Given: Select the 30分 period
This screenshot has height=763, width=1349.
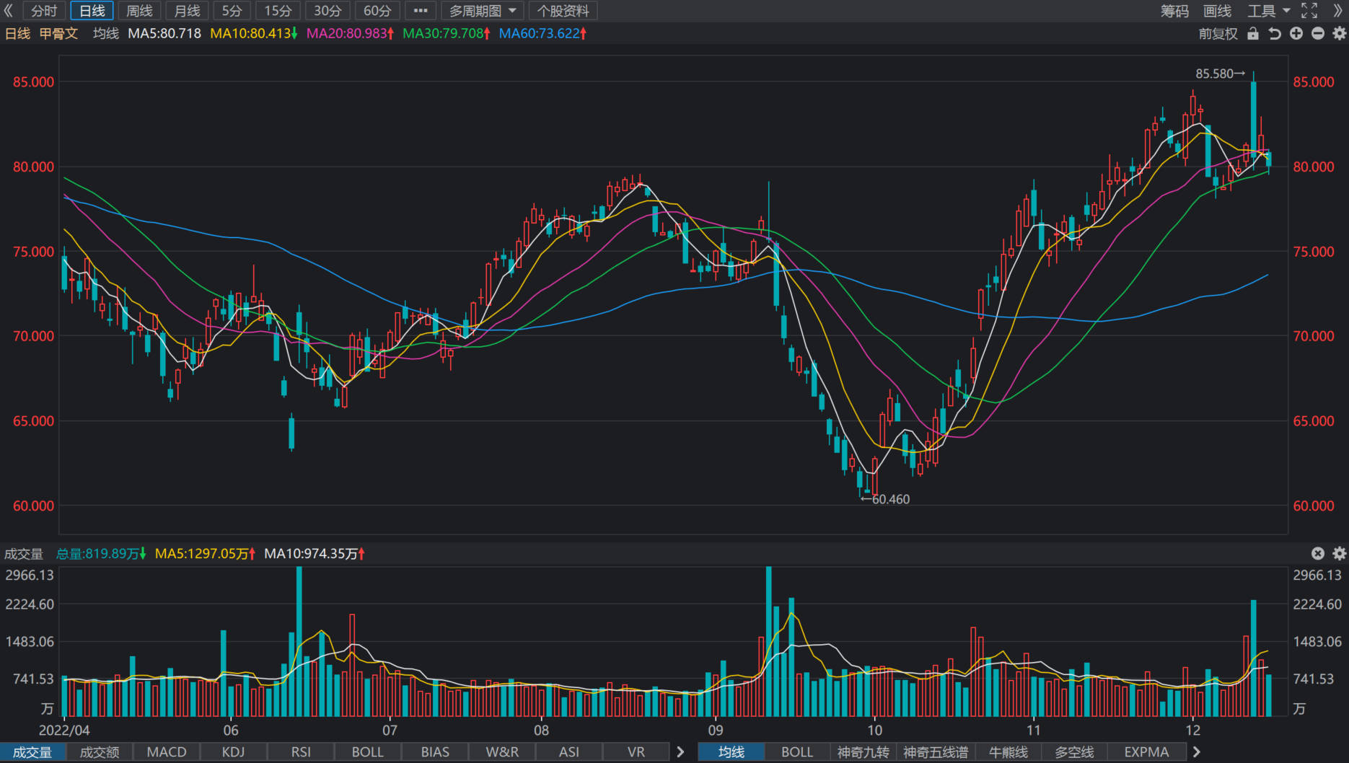Looking at the screenshot, I should (x=328, y=11).
